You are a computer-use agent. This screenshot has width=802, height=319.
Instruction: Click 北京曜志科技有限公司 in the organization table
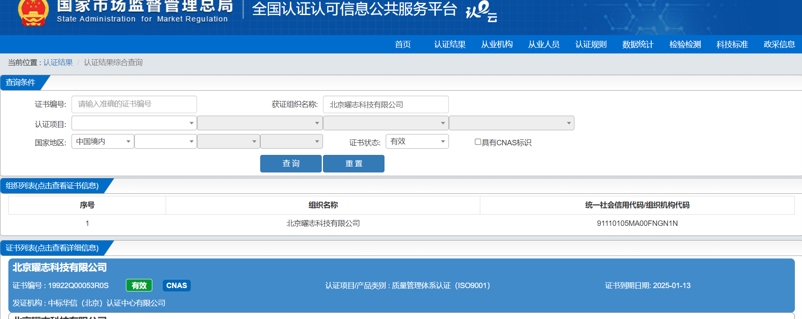(x=323, y=223)
